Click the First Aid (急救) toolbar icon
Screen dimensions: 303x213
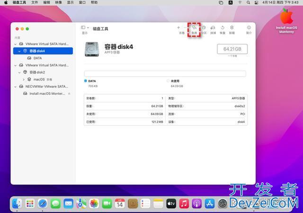point(194,28)
